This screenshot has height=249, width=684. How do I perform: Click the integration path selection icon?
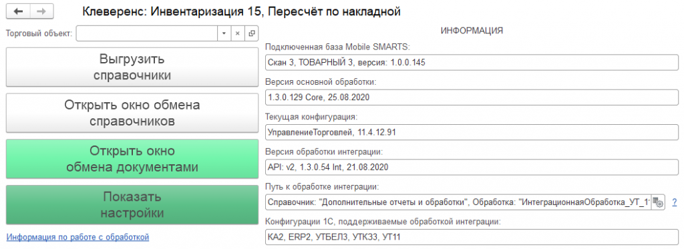657,202
